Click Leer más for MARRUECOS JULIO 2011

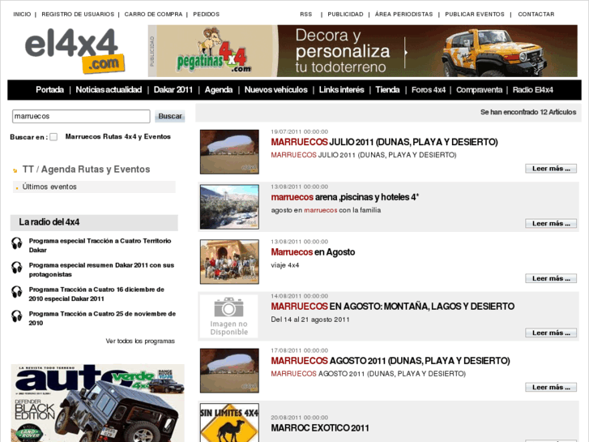pyautogui.click(x=551, y=169)
